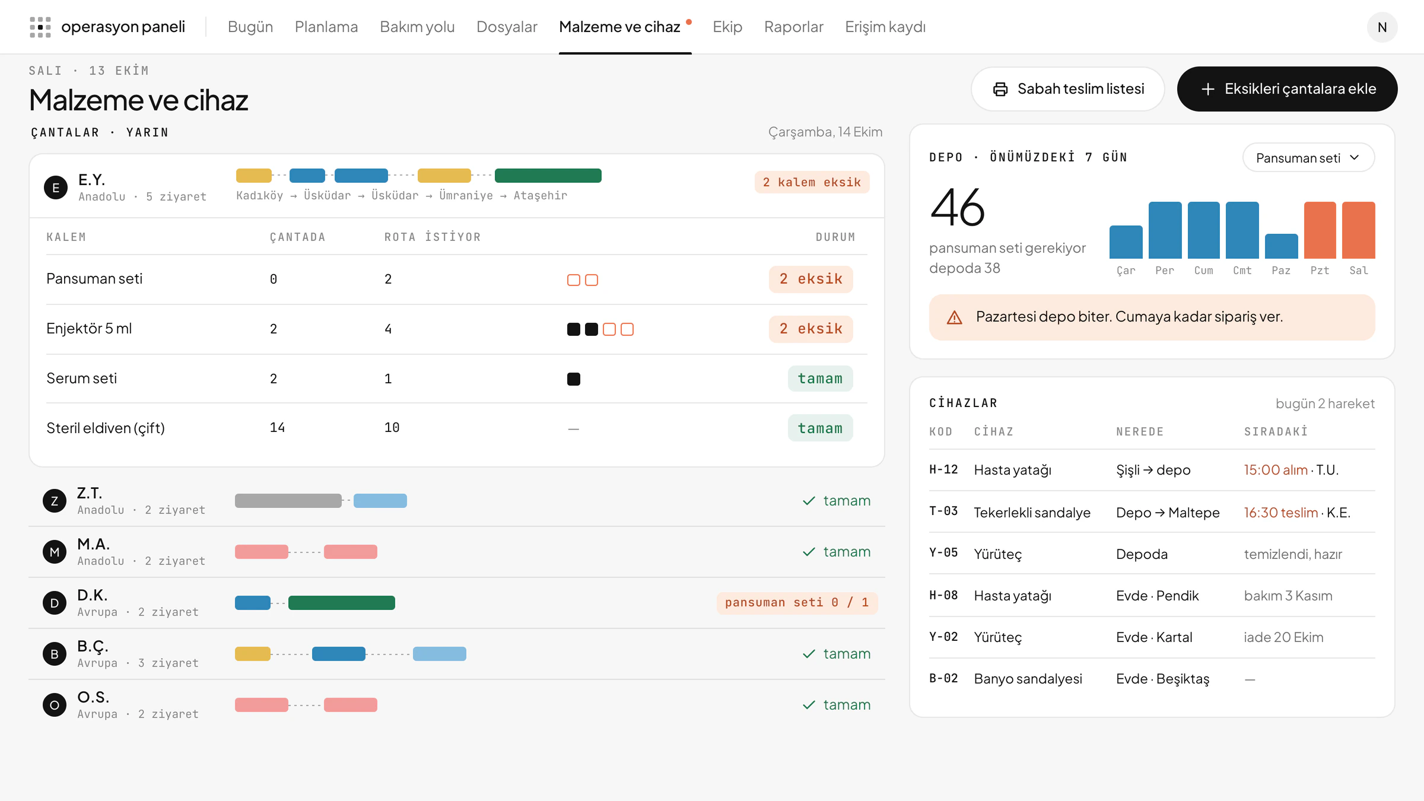
Task: Expand the M.A. bag row
Action: pyautogui.click(x=457, y=552)
